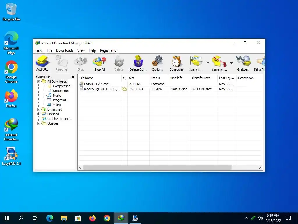The height and width of the screenshot is (224, 298).
Task: Select Internet Download Manager desktop shortcut
Action: (11, 129)
